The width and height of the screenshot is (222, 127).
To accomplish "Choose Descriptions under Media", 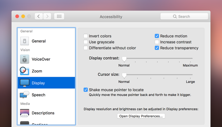I will (46, 113).
